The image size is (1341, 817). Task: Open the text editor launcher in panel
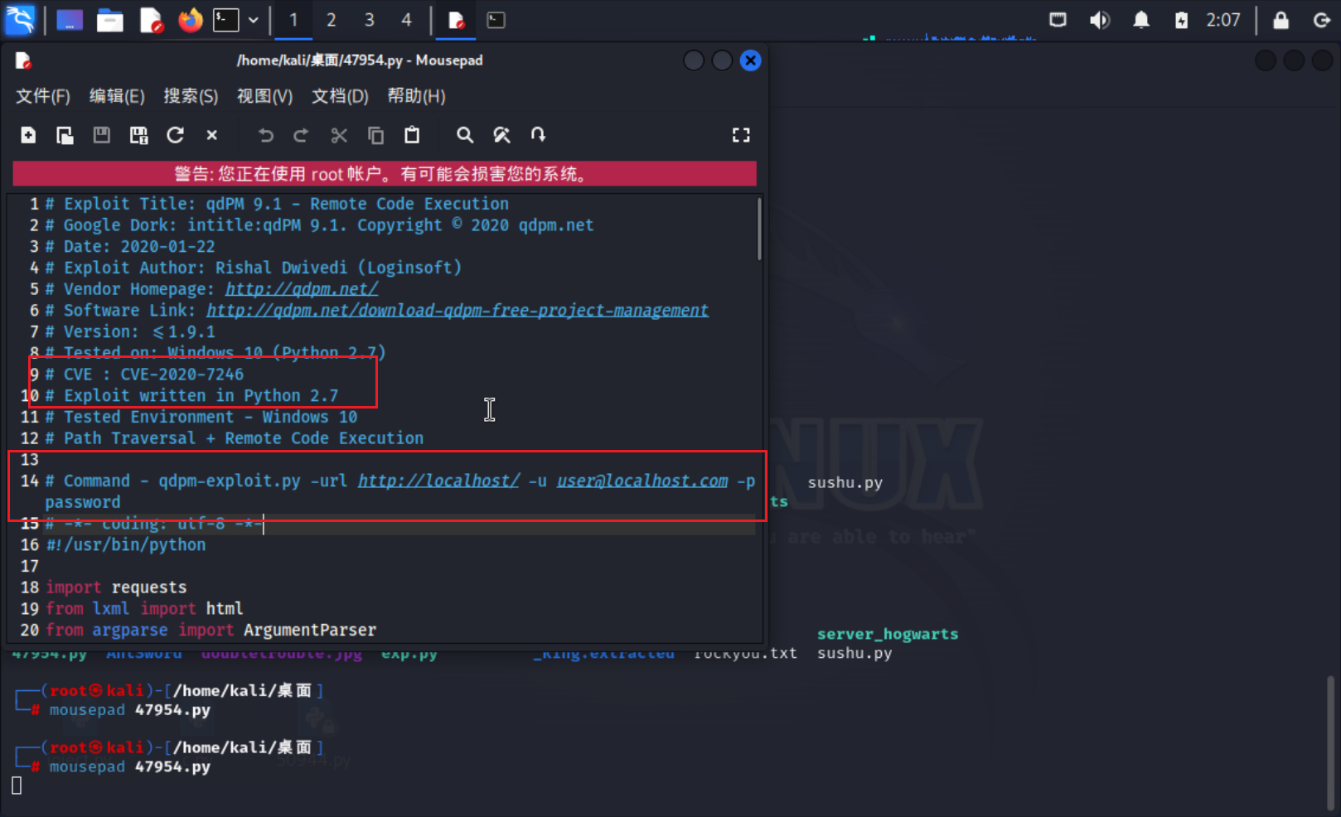pyautogui.click(x=151, y=20)
